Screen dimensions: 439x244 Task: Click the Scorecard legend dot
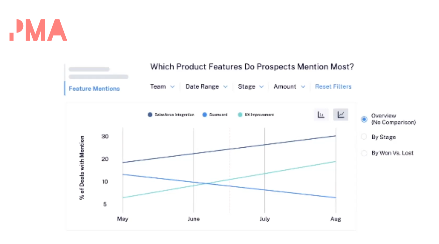pyautogui.click(x=205, y=115)
